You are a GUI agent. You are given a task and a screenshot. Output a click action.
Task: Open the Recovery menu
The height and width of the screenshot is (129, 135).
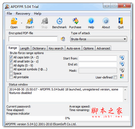point(23,14)
